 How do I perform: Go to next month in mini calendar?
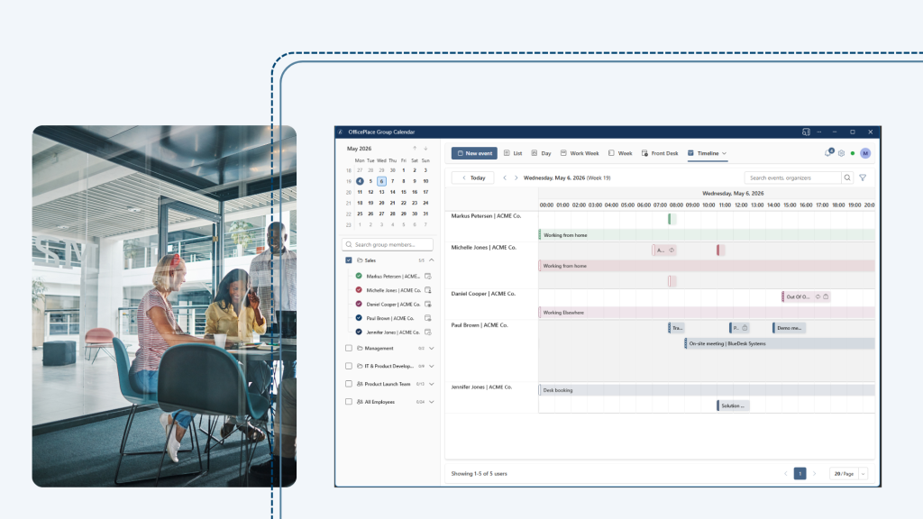pyautogui.click(x=425, y=149)
